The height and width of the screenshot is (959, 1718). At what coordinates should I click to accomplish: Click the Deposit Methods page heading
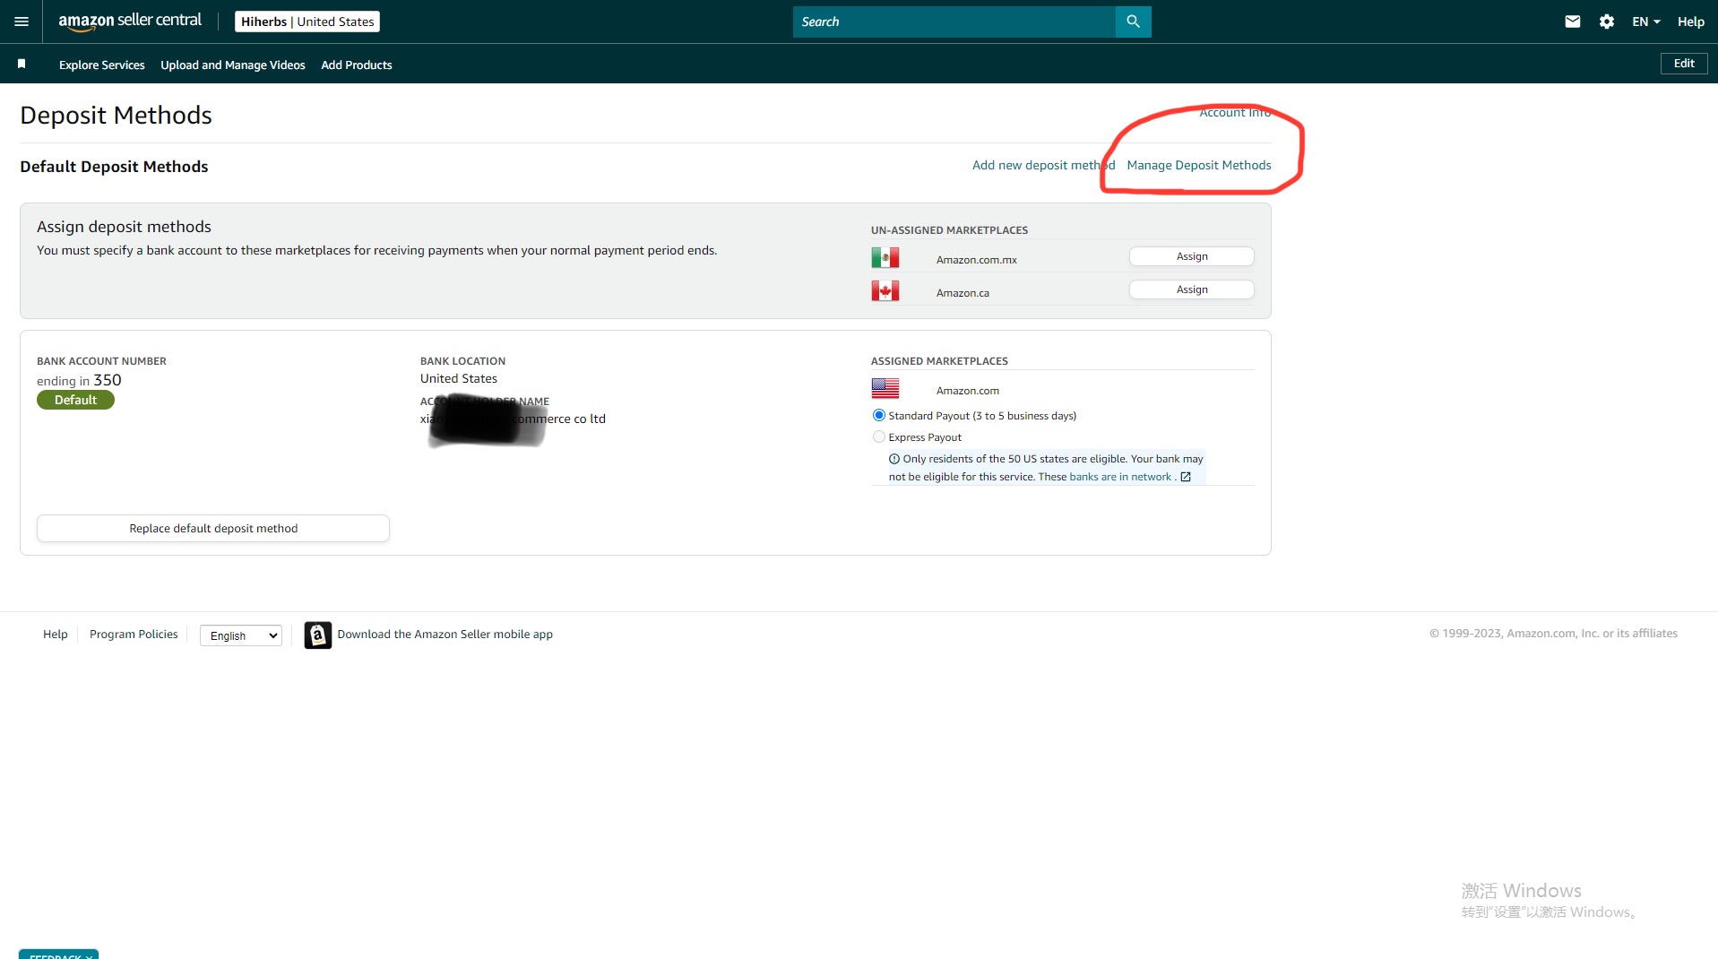click(116, 115)
